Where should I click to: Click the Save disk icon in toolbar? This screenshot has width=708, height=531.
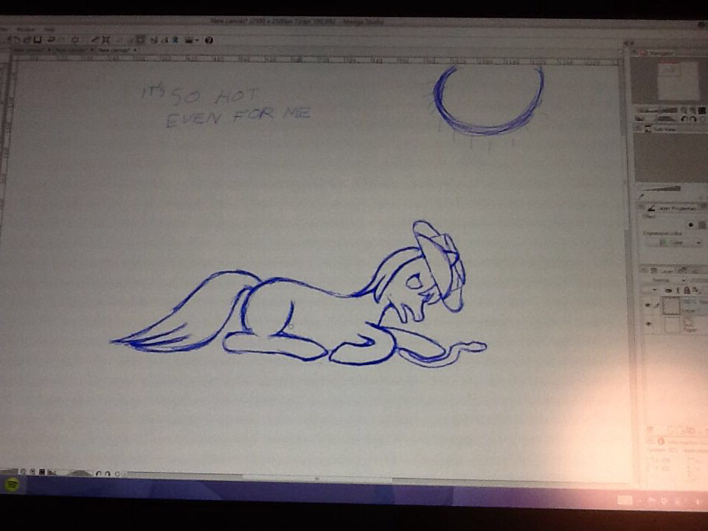click(x=38, y=40)
